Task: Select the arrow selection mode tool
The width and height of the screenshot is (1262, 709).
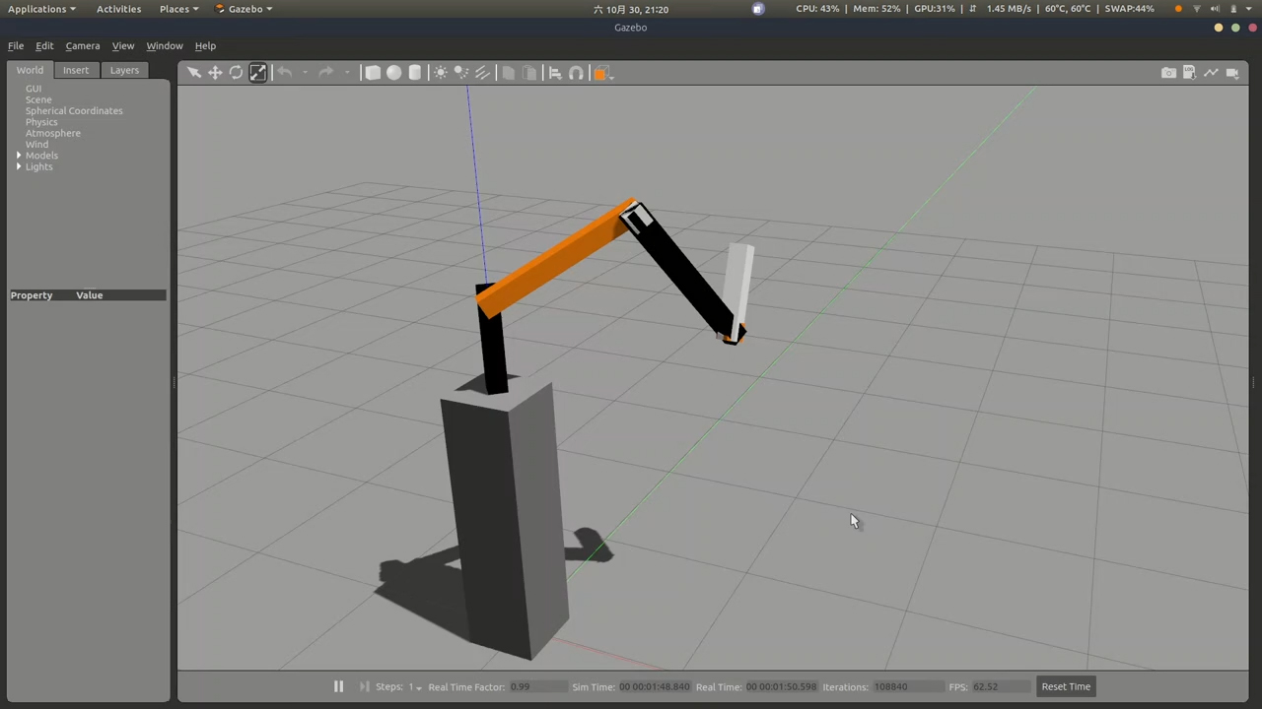Action: click(194, 73)
